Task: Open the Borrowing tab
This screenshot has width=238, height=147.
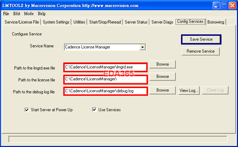Action: click(x=216, y=22)
